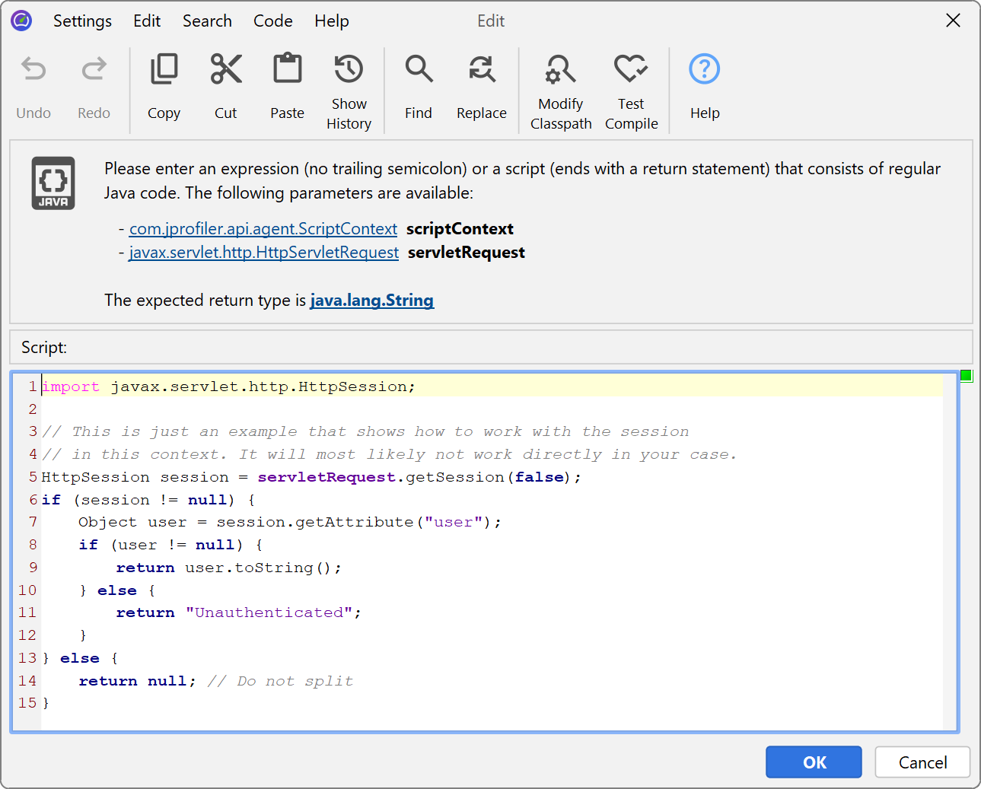Select the Cut scissors icon
The width and height of the screenshot is (981, 789).
tap(225, 70)
